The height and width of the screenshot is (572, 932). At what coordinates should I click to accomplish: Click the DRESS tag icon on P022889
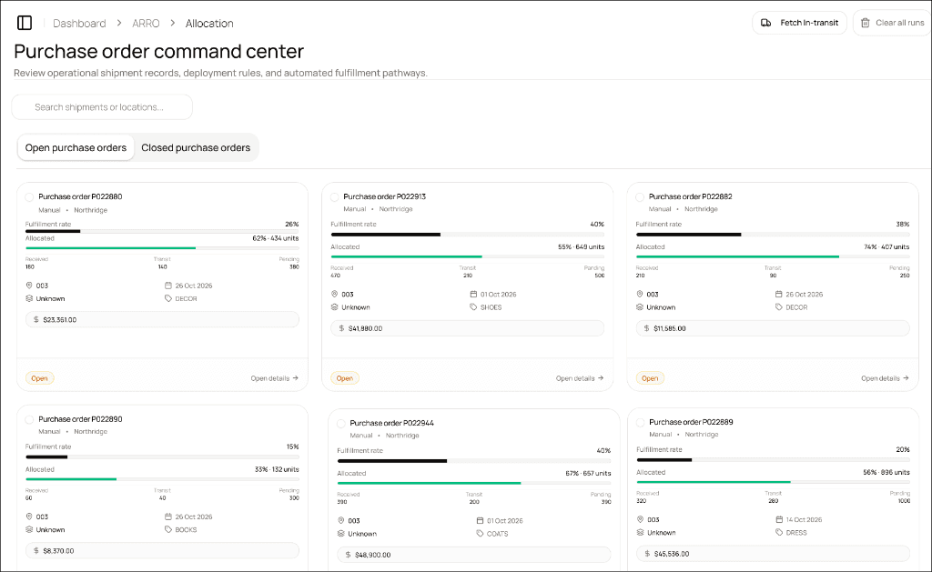click(x=779, y=532)
